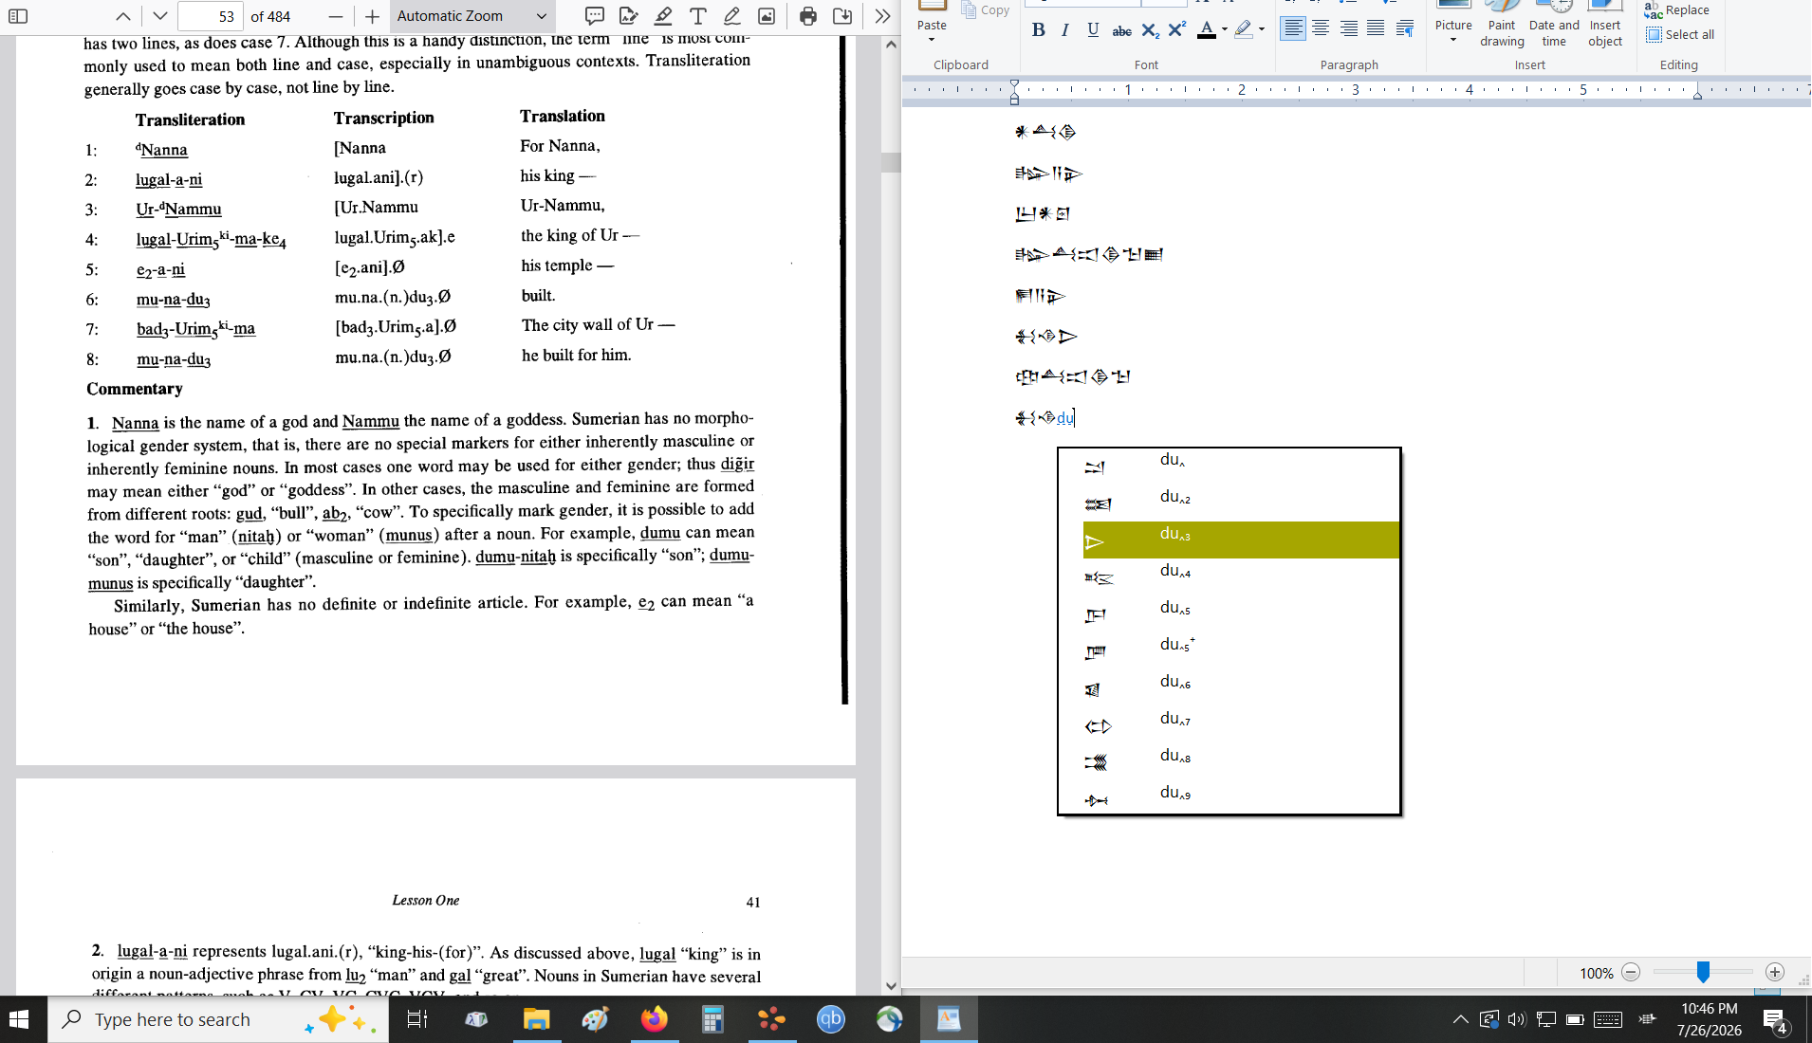Click the Copy button in WordPad

click(x=985, y=9)
